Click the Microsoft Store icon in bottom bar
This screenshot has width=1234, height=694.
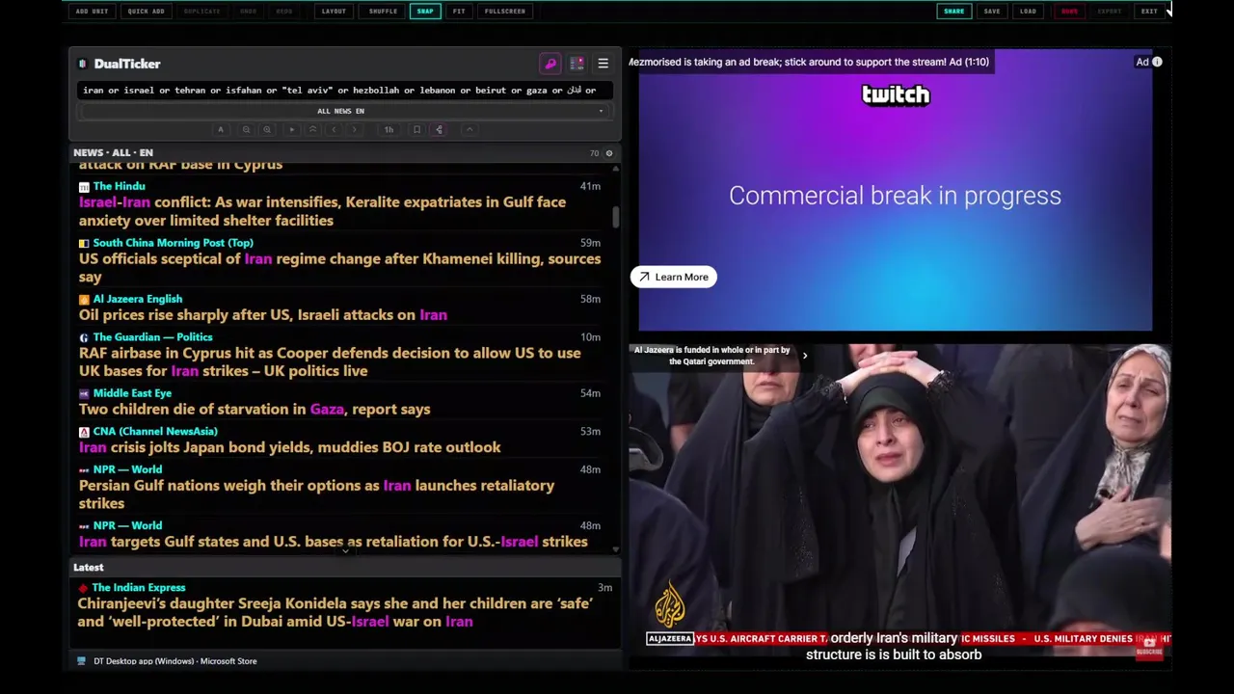click(81, 661)
